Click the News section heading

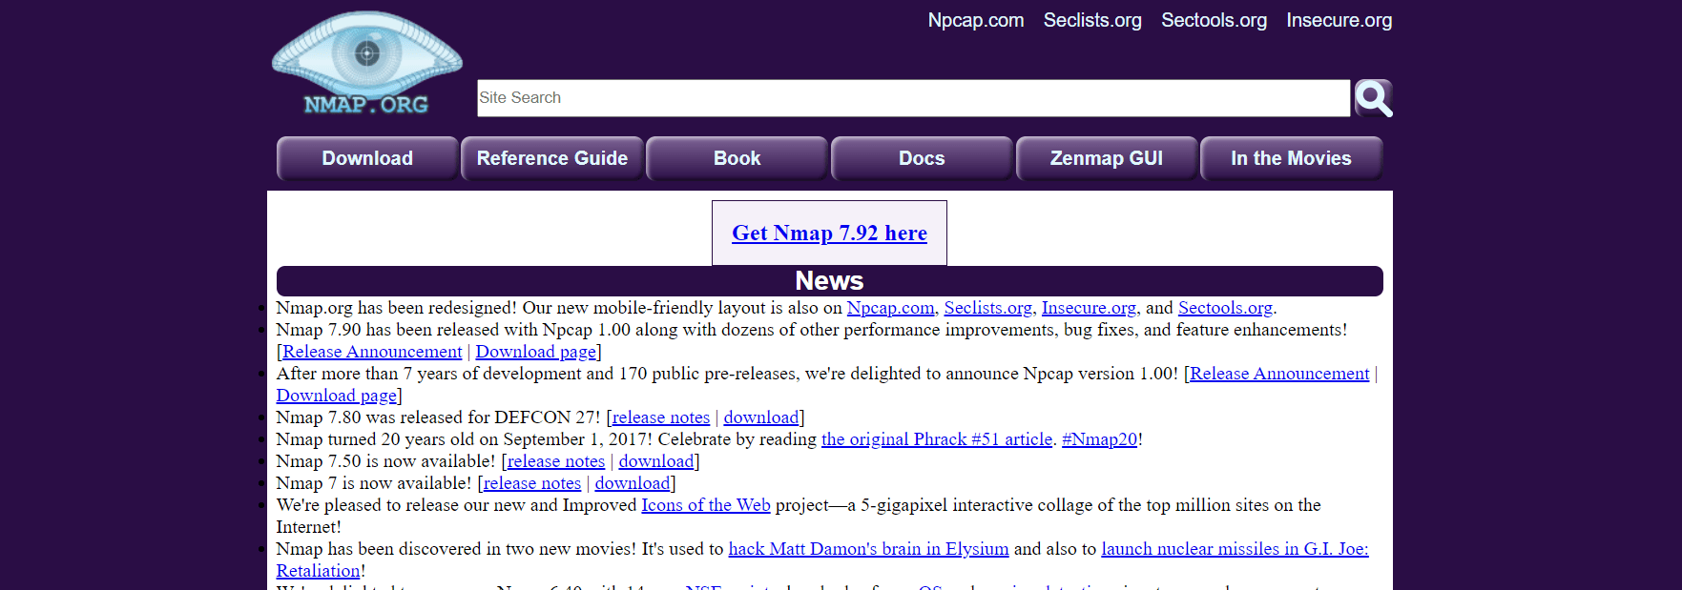click(x=829, y=281)
